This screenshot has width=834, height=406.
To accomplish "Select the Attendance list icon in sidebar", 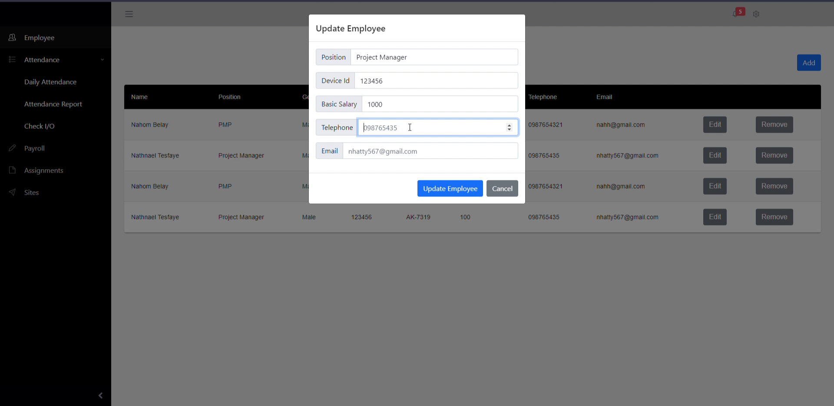I will pyautogui.click(x=12, y=59).
